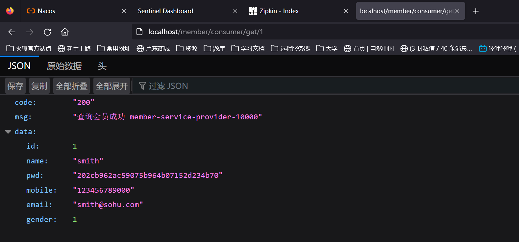Viewport: 519px width, 242px height.
Task: Open the 资源 bookmark folder
Action: pos(187,49)
